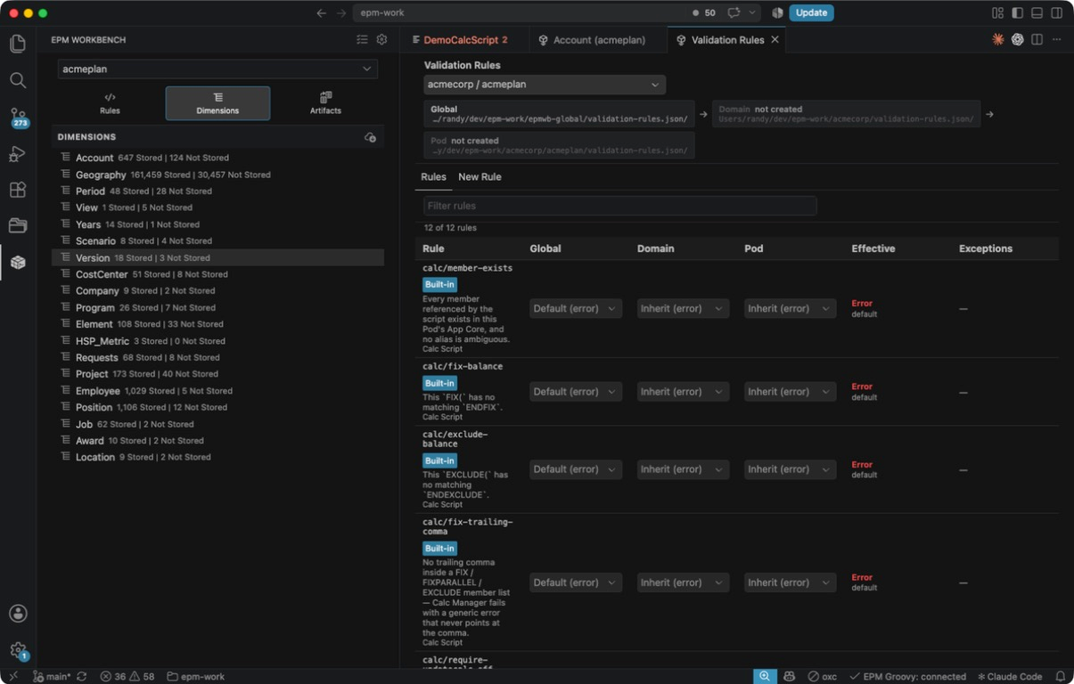The image size is (1074, 684).
Task: Open Pod dropdown for calc/fix-trailing-comma
Action: [790, 582]
